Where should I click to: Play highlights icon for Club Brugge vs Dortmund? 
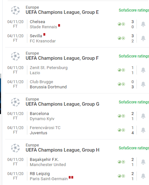point(123,84)
